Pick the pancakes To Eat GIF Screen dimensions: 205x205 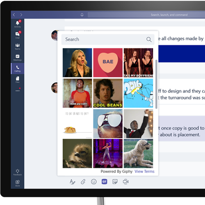point(77,123)
